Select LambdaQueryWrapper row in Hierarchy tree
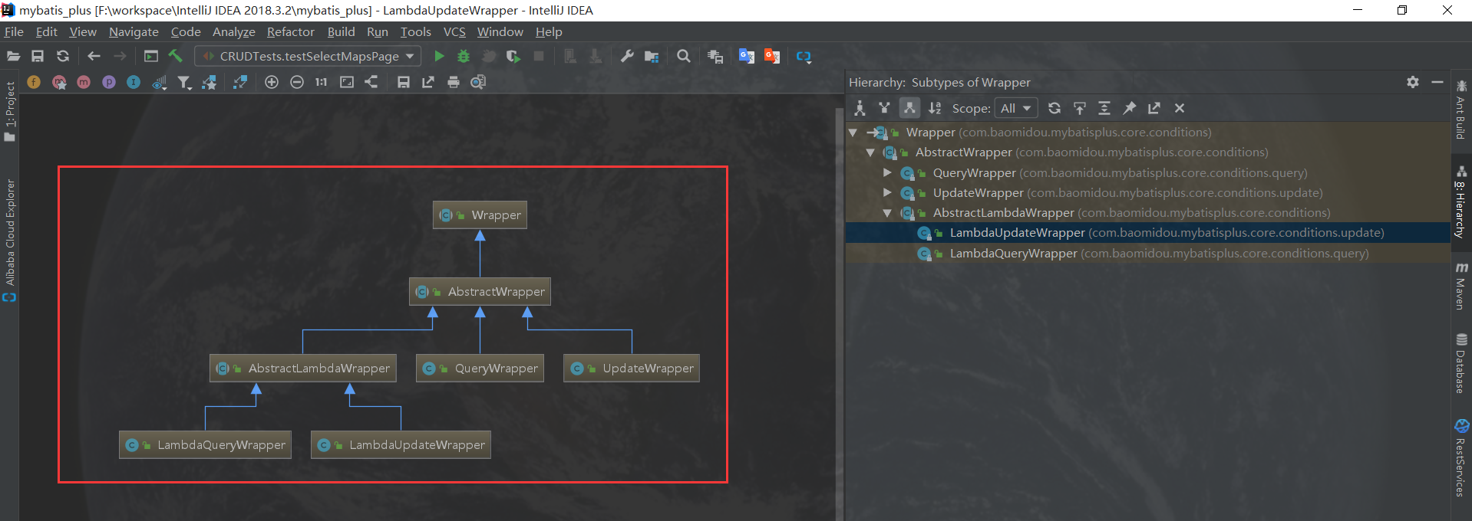This screenshot has width=1472, height=521. 1147,253
